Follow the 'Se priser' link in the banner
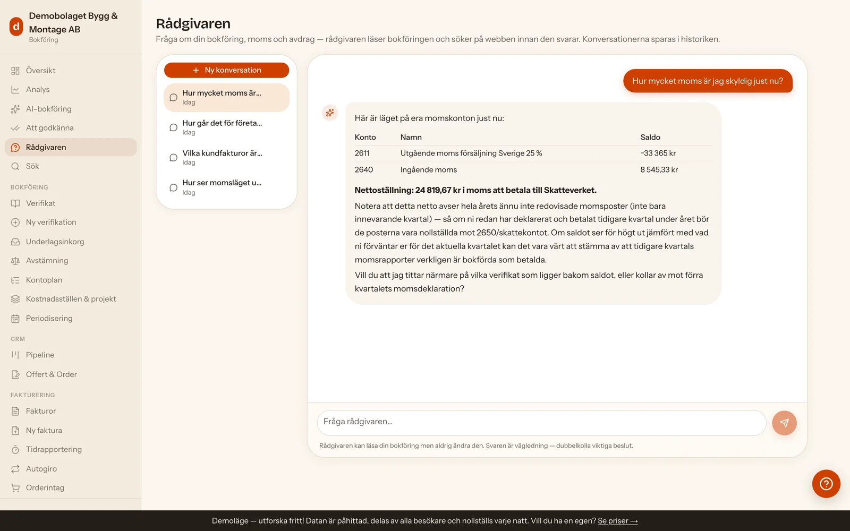This screenshot has height=531, width=850. (x=618, y=521)
